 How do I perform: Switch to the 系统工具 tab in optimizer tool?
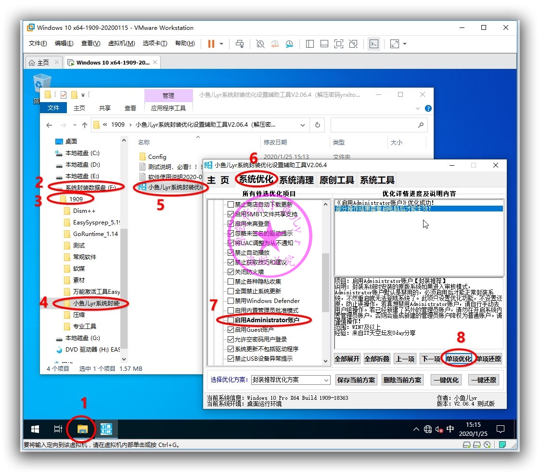click(377, 180)
